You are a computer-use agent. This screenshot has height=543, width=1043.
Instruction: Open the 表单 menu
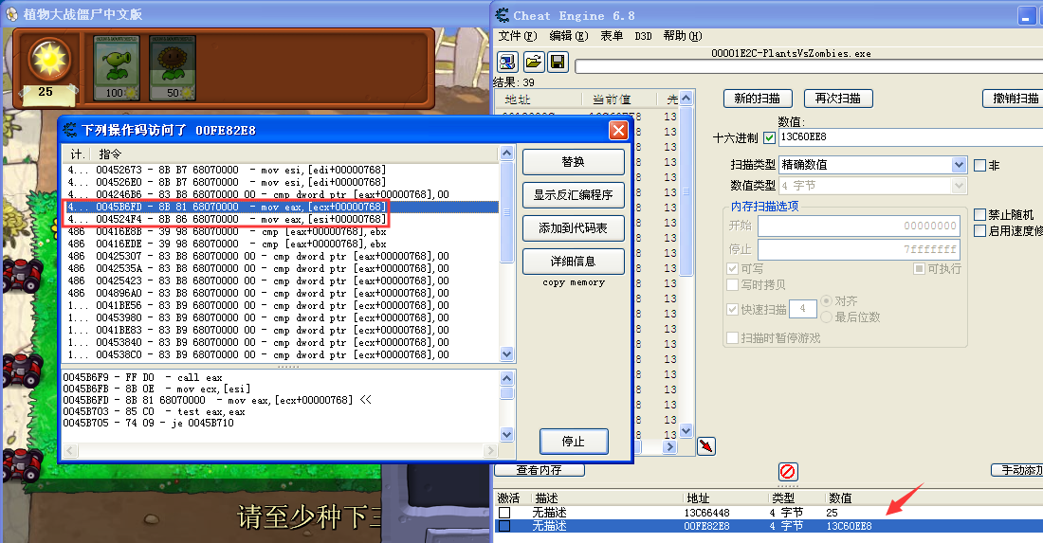pos(612,36)
